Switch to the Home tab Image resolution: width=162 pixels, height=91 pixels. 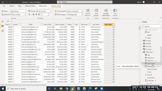click(12, 6)
